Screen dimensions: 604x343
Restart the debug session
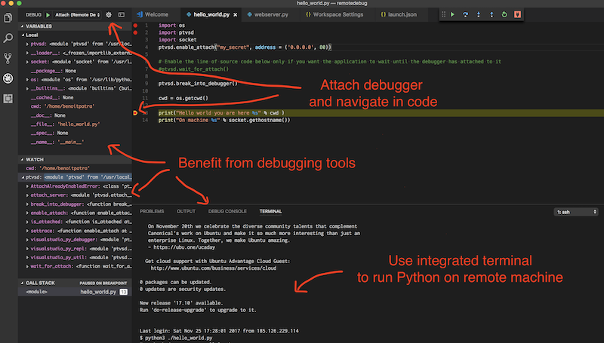(x=504, y=14)
